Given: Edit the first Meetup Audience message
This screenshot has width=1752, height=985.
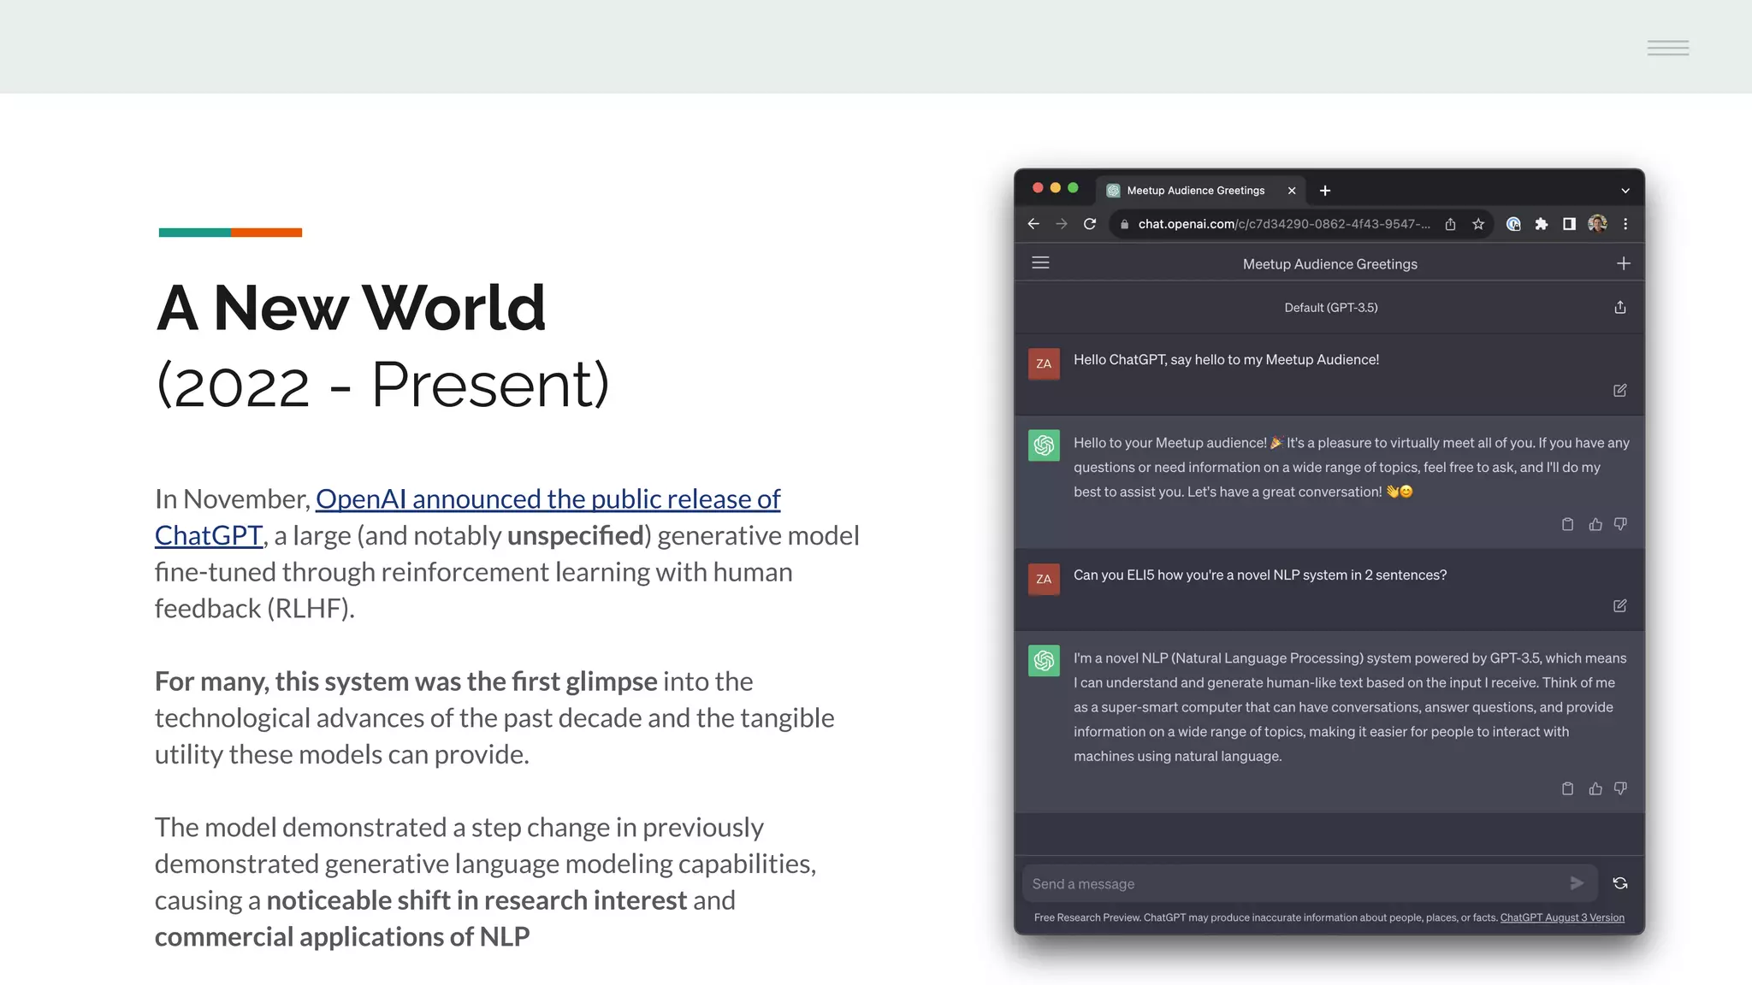Looking at the screenshot, I should [1619, 391].
